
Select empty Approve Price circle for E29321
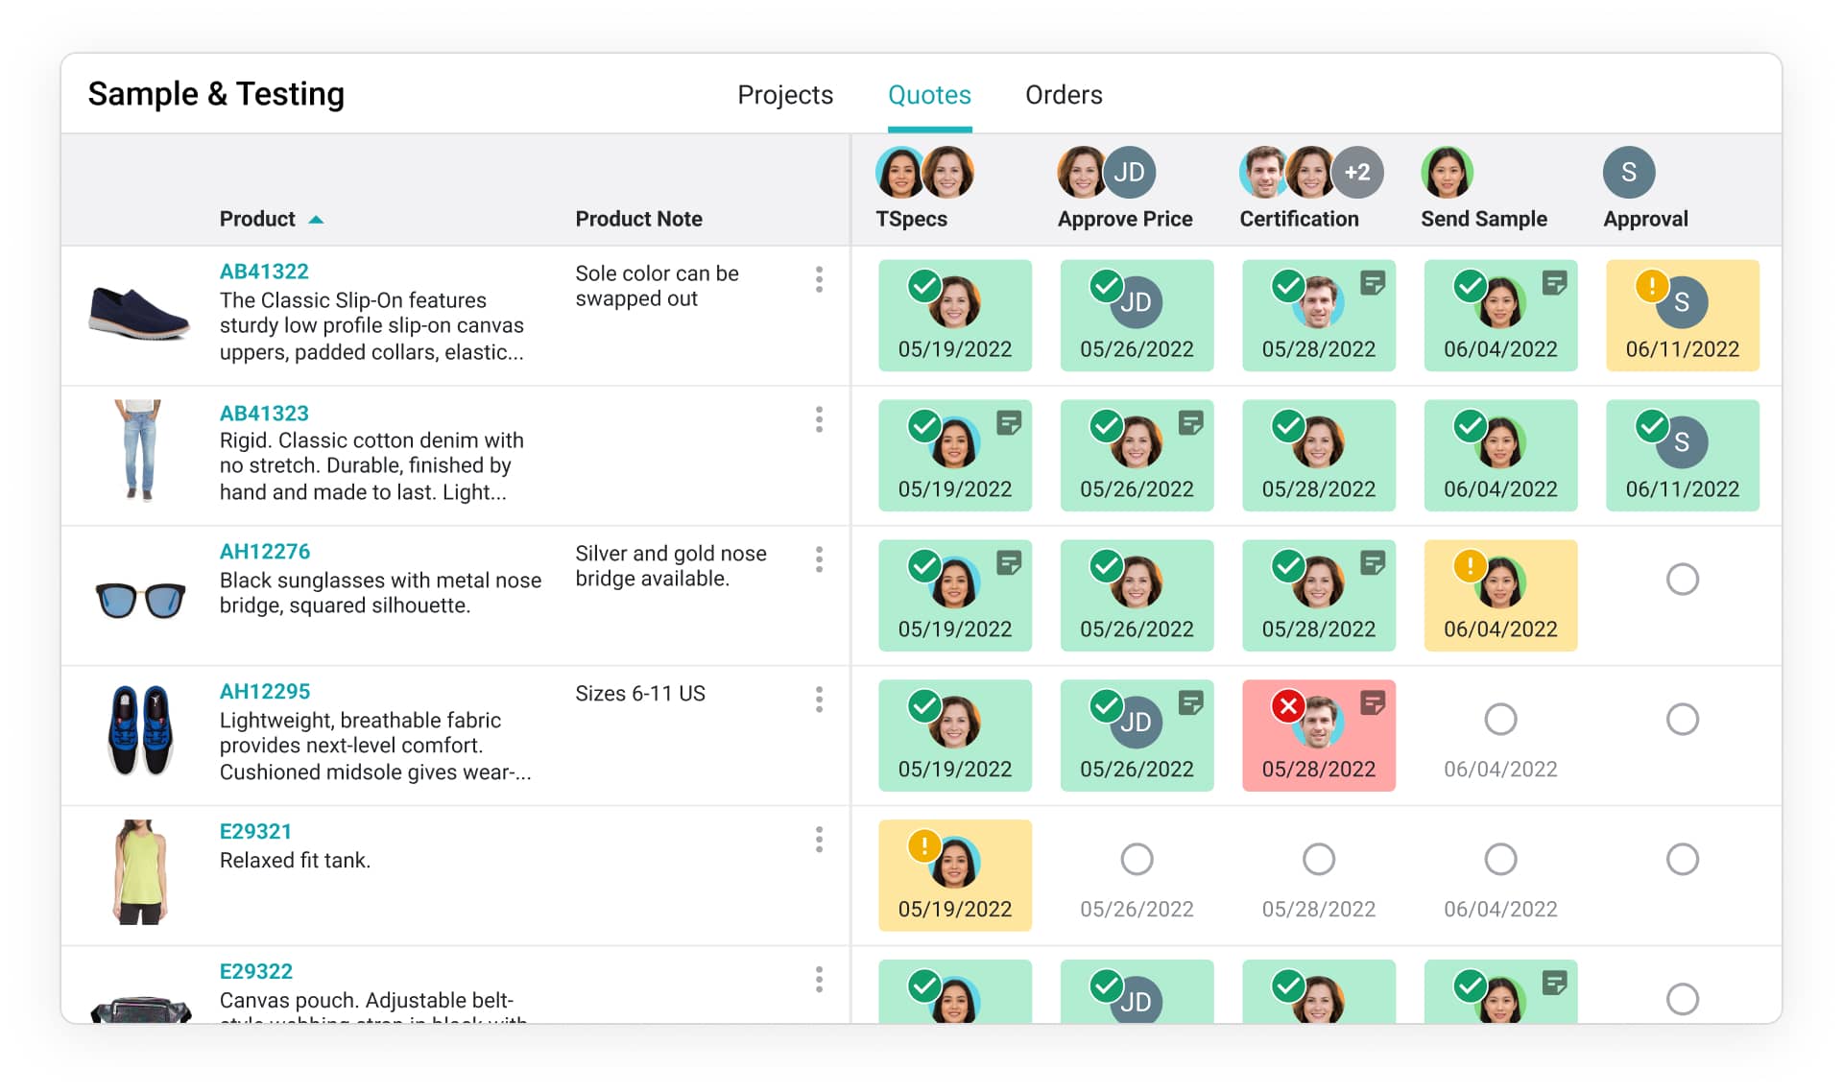click(1137, 860)
